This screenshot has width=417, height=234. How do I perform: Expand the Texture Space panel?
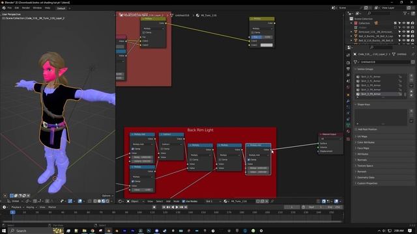point(383,166)
